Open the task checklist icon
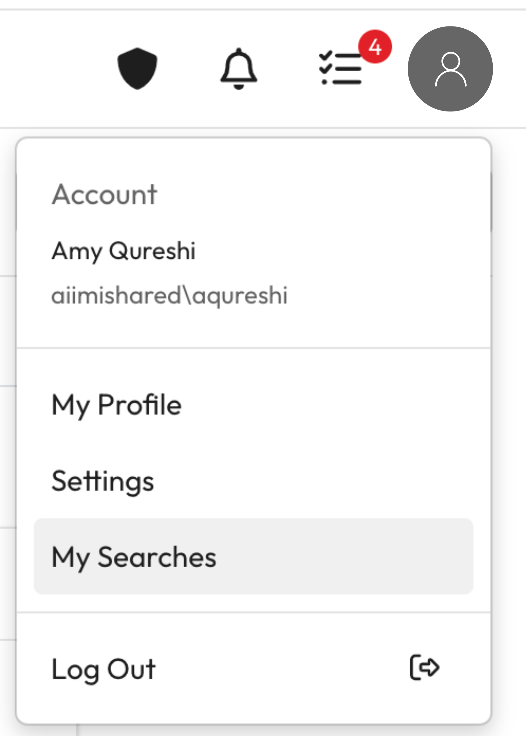The height and width of the screenshot is (736, 526). 340,69
